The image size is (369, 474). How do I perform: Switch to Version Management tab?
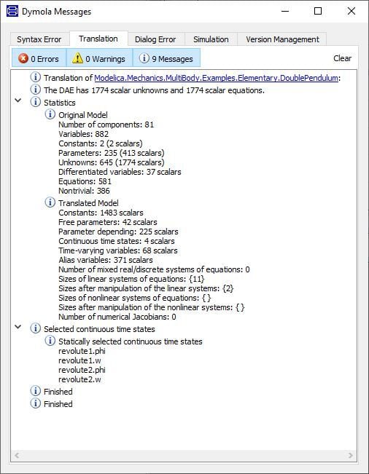point(282,39)
